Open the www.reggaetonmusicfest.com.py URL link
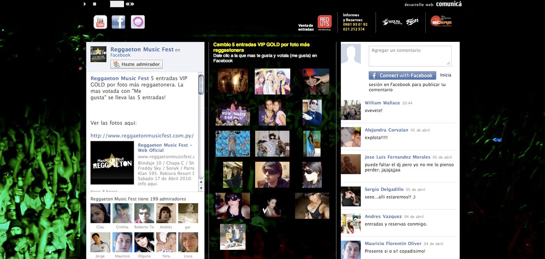This screenshot has width=545, height=259. (142, 136)
